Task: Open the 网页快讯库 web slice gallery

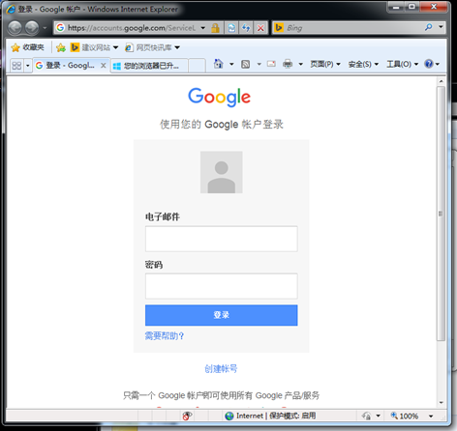Action: click(152, 47)
